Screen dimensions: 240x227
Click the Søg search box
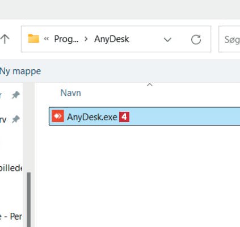[229, 39]
